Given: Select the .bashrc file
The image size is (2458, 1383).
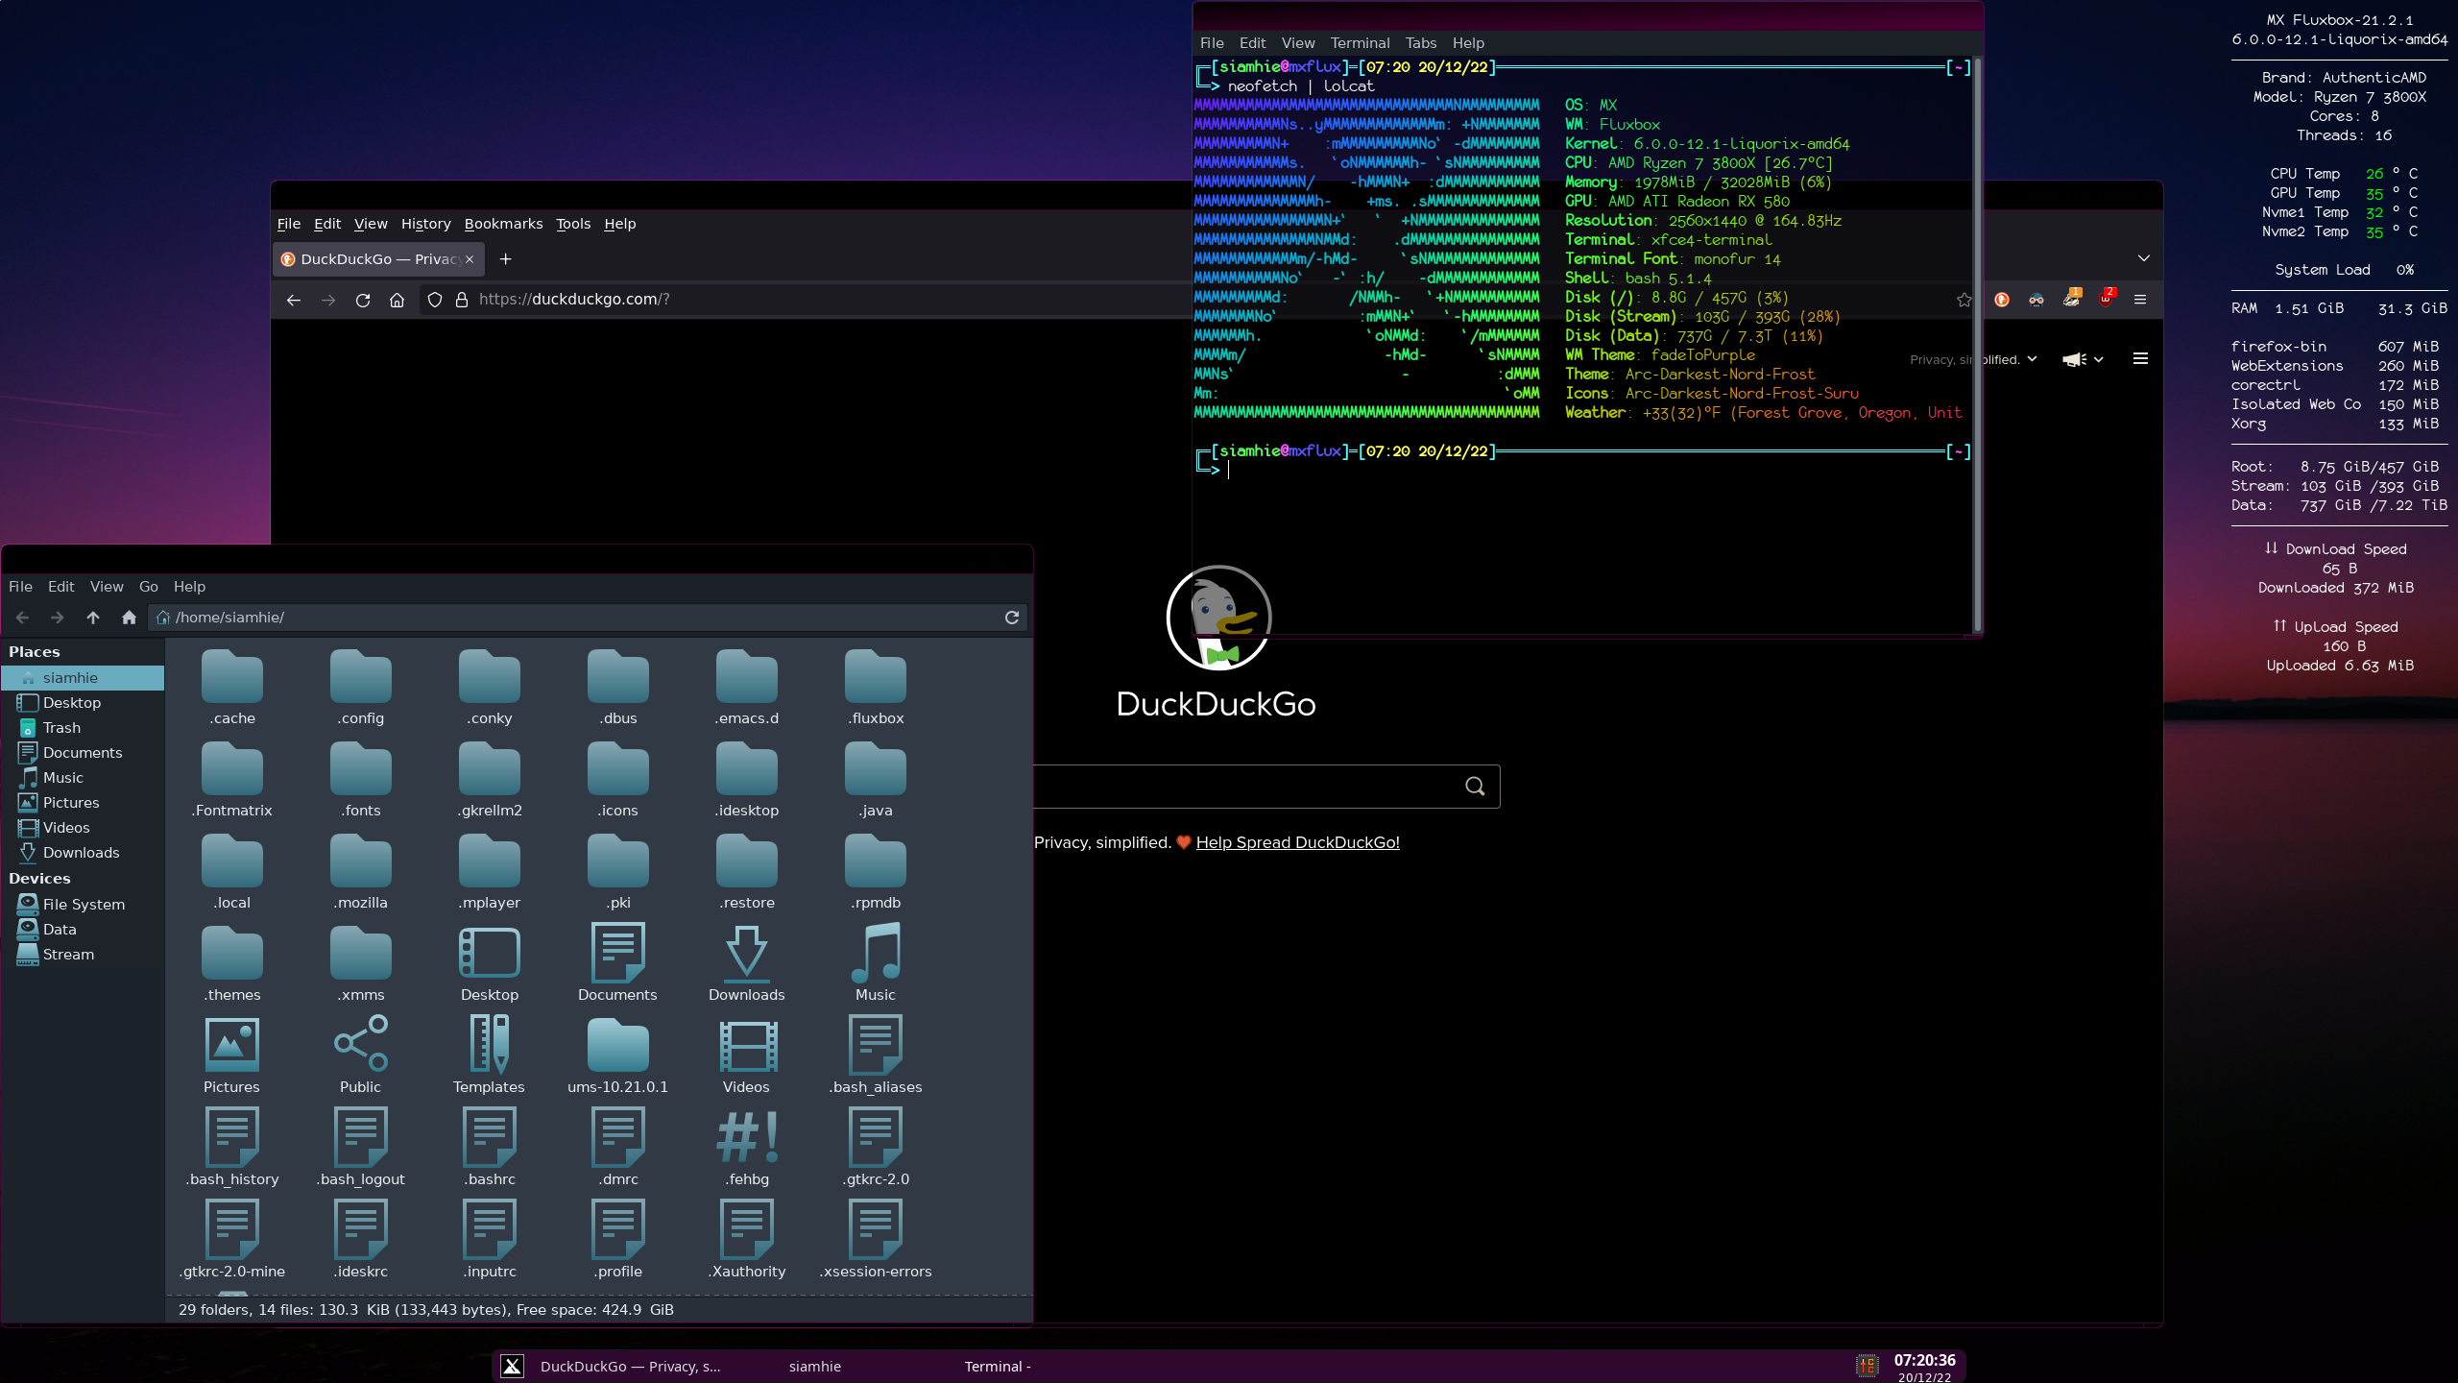Looking at the screenshot, I should tap(490, 1147).
